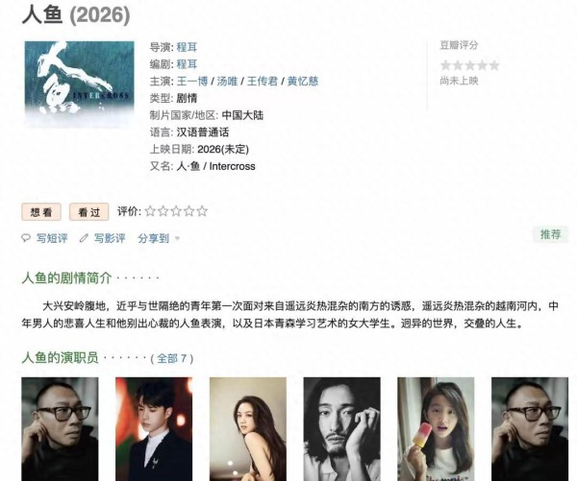Mark the film as 想看
The width and height of the screenshot is (577, 481).
41,212
